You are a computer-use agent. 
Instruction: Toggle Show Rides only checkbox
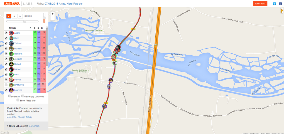pos(18,100)
